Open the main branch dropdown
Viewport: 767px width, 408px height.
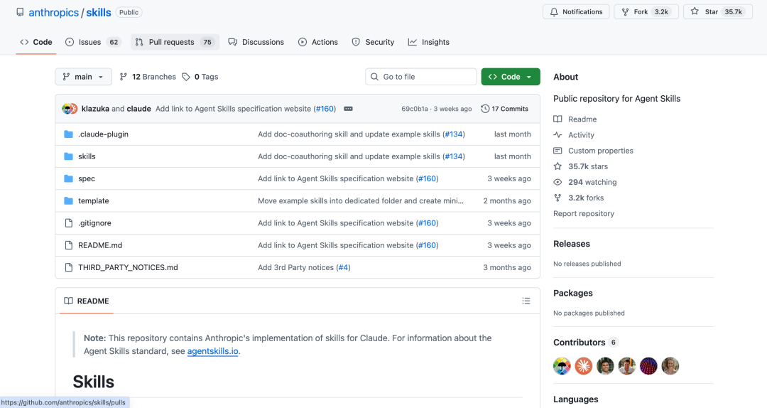point(83,77)
